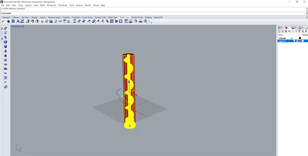
Task: Select the mesh box tool in sidebar
Action: tap(6, 42)
